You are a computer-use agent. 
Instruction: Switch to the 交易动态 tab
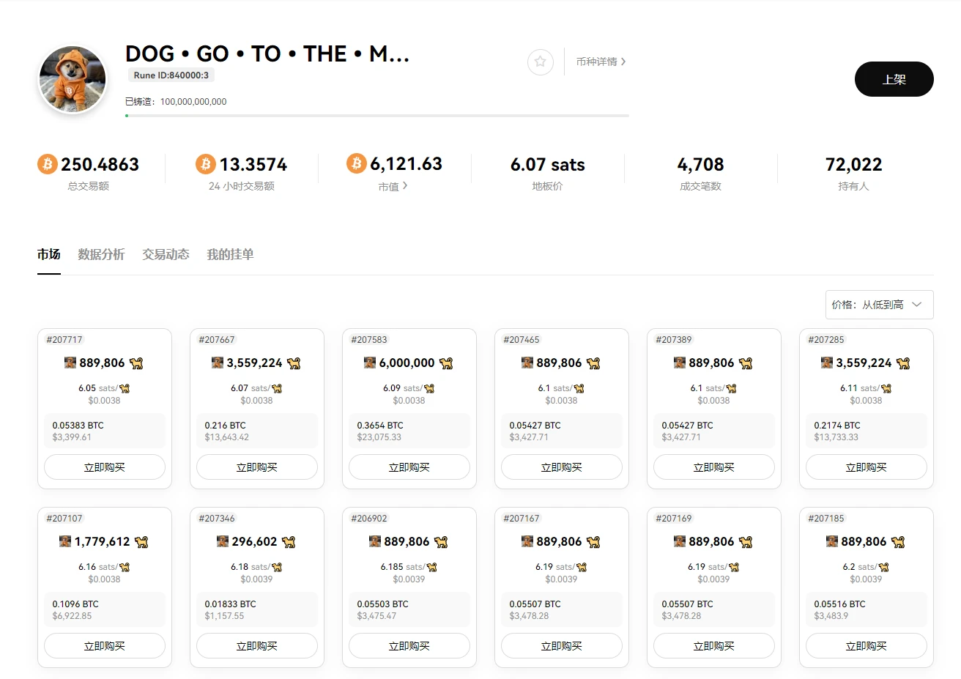[166, 254]
